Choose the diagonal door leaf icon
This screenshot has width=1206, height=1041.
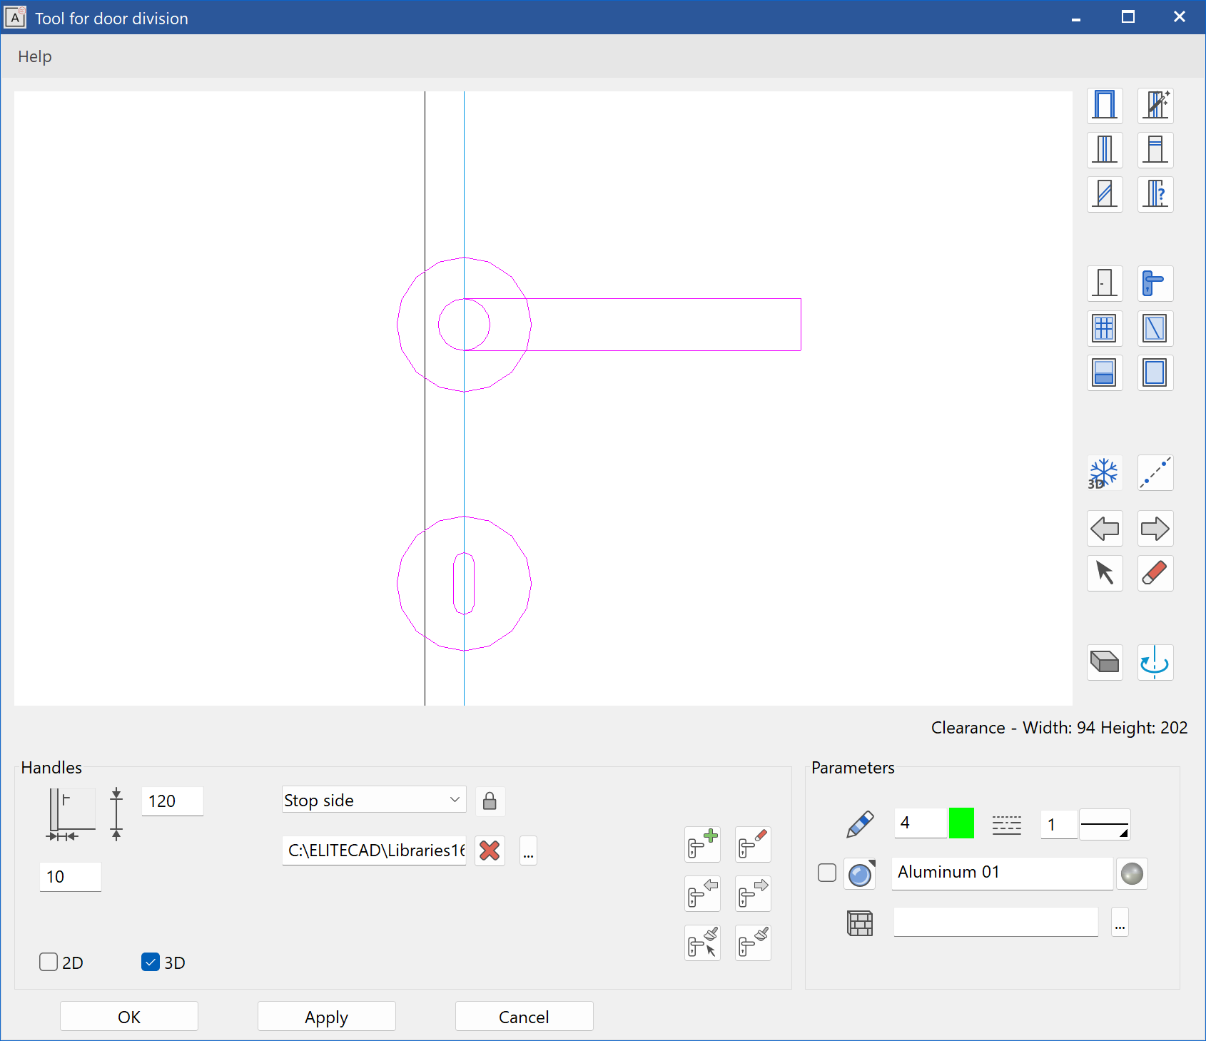1105,194
